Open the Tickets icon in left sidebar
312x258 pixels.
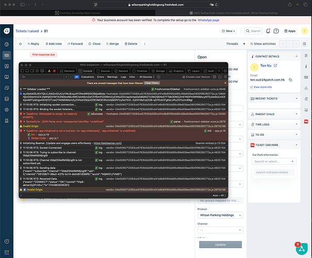[7, 55]
